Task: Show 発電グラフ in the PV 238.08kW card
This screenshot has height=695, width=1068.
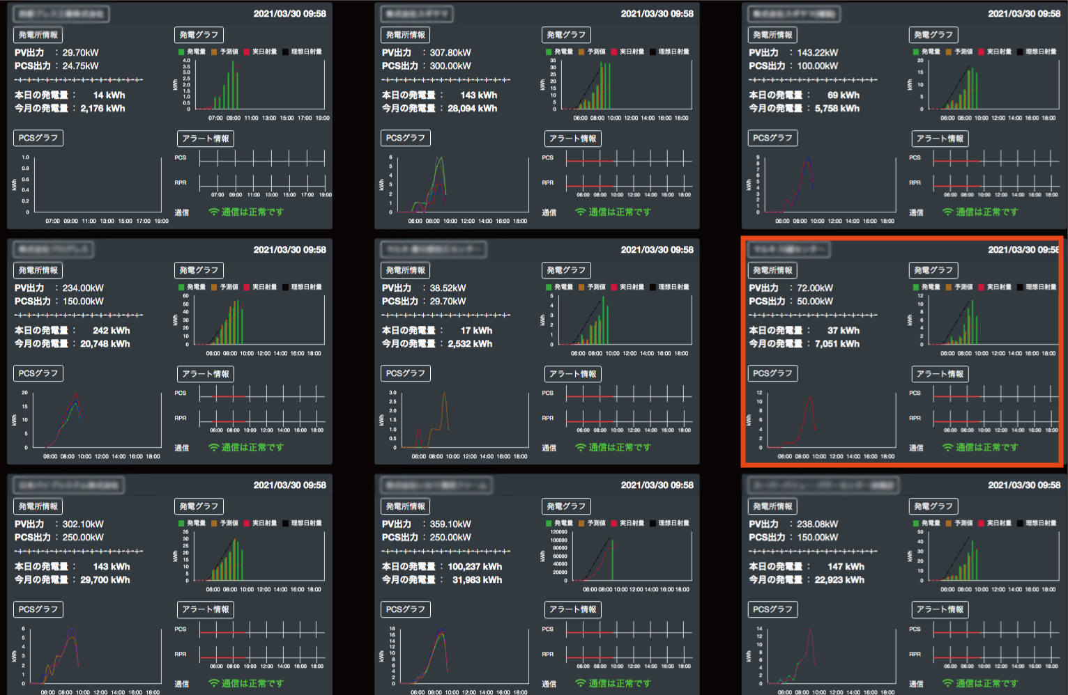Action: pos(933,506)
